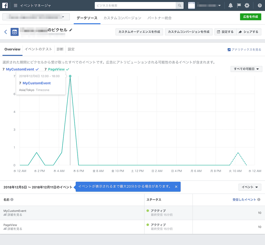Open the notifications bell icon
This screenshot has height=245, width=265.
[231, 6]
